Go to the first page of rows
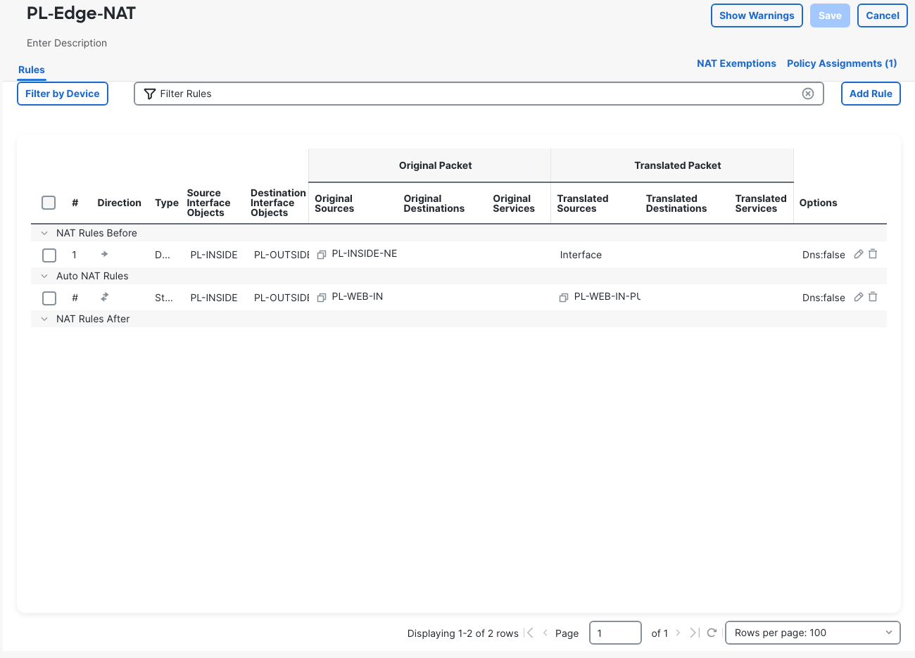The image size is (915, 658). pyautogui.click(x=530, y=633)
